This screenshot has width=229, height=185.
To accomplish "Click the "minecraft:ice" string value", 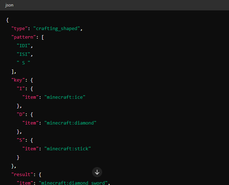I will 65,97.
